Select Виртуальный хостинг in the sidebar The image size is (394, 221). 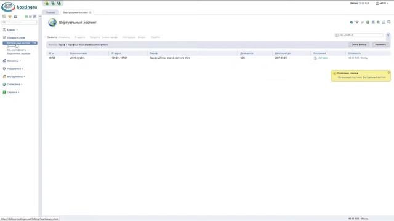point(20,43)
